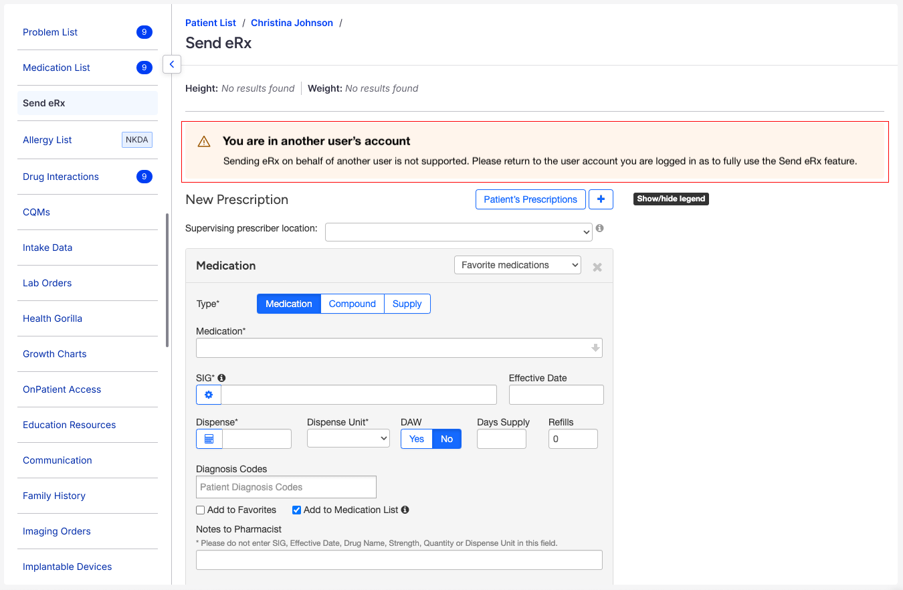
Task: Open Drug Interactions in the sidebar
Action: [x=61, y=177]
